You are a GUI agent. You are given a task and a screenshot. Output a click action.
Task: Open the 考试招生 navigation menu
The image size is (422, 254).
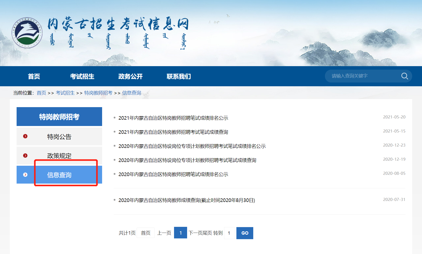tap(82, 76)
